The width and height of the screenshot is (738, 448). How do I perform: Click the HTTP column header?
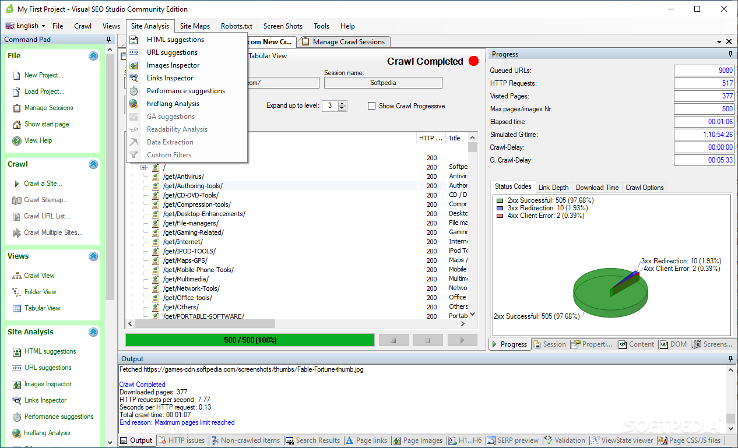431,138
